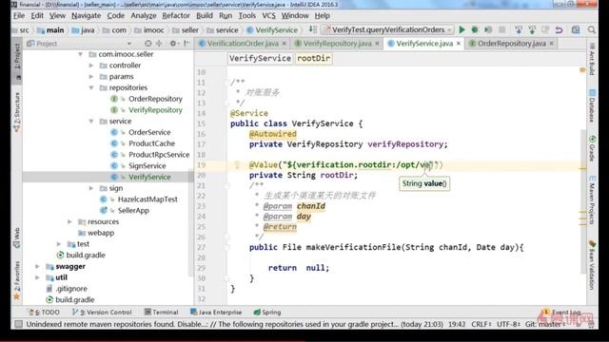The height and width of the screenshot is (342, 609).
Task: Close the VerifyService.java tab
Action: coord(459,44)
